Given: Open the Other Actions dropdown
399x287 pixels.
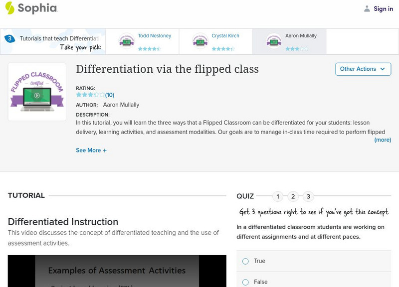Looking at the screenshot, I should [x=363, y=69].
